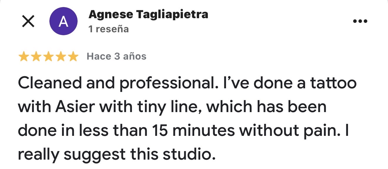Click the fifth and last star
Screen dimensions: 388x169
[73, 56]
